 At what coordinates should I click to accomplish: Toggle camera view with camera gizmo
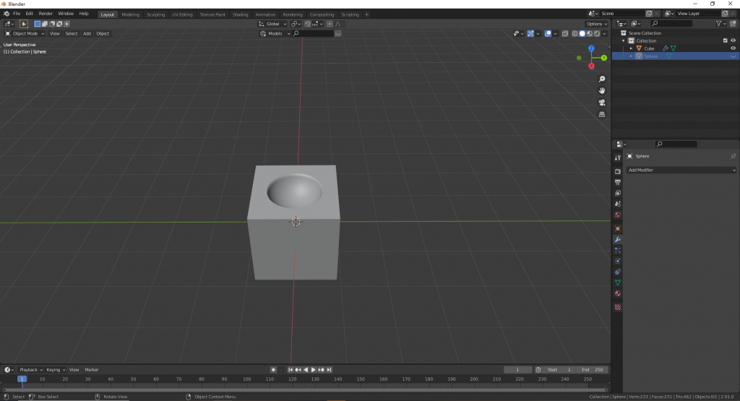(602, 103)
